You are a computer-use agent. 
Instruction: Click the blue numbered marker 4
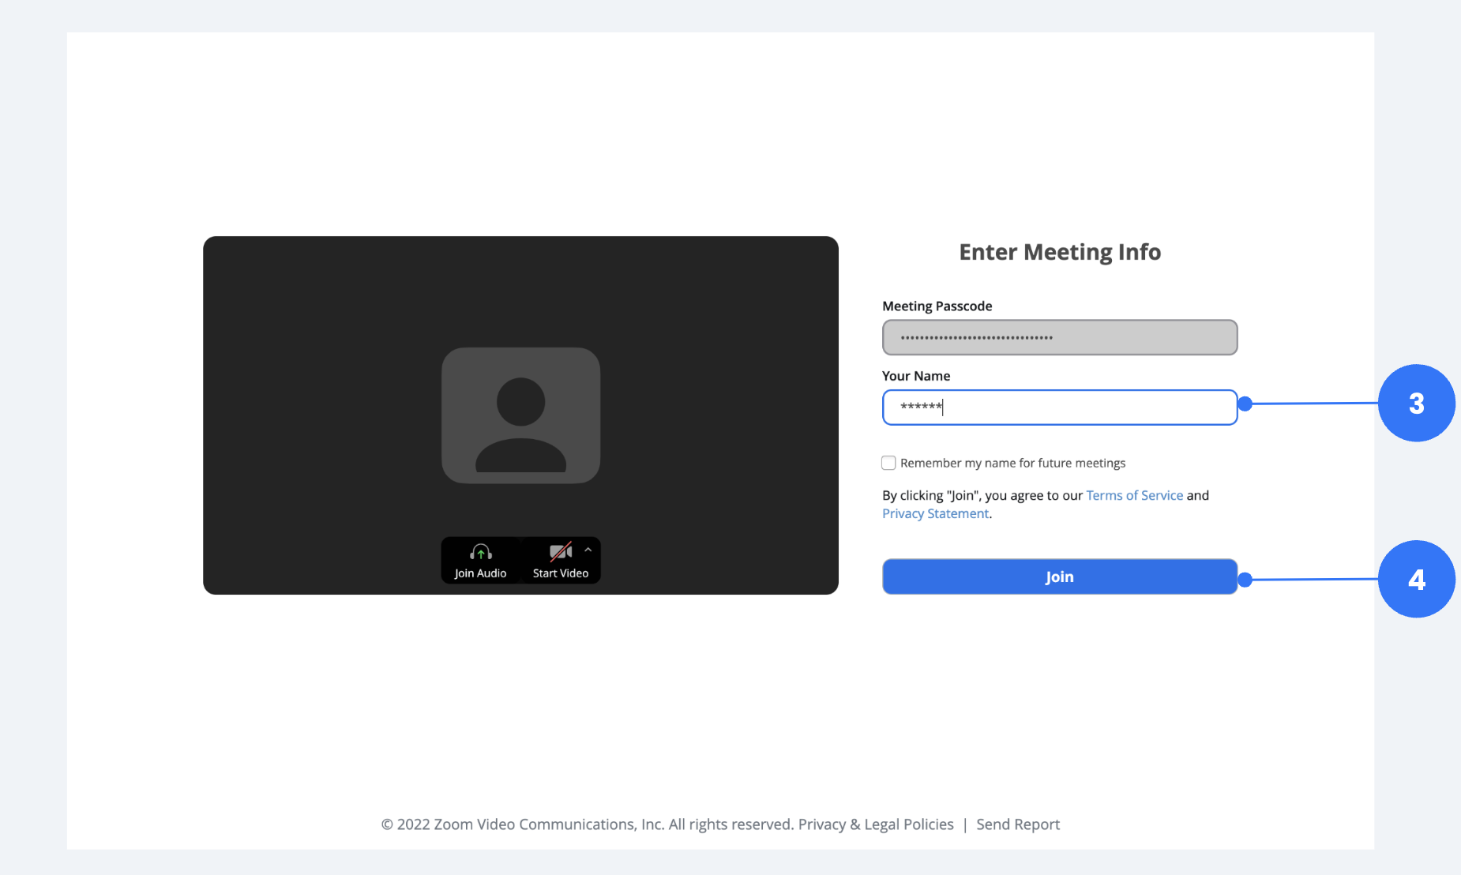click(1418, 578)
